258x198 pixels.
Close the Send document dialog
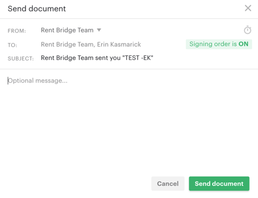248,8
